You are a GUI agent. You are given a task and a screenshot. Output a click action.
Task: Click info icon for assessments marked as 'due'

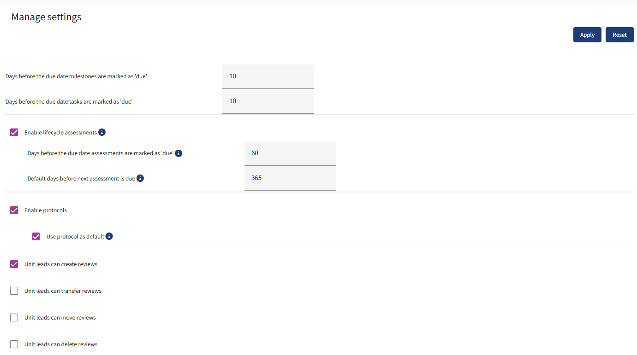pyautogui.click(x=179, y=153)
